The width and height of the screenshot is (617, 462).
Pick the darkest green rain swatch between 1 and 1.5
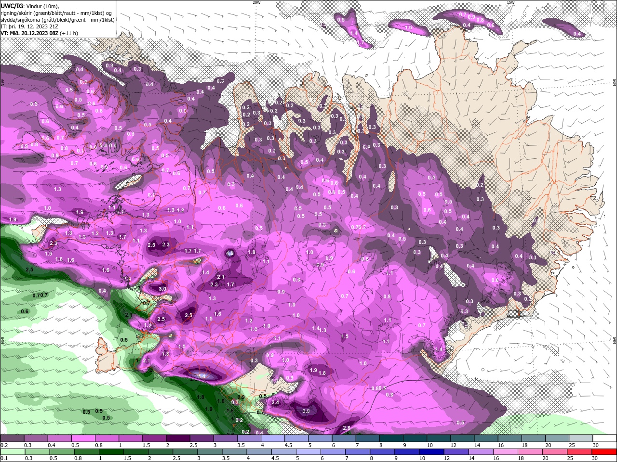coord(111,452)
